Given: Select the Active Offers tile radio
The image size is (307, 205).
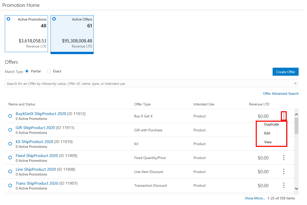Looking at the screenshot, I should coord(54,19).
